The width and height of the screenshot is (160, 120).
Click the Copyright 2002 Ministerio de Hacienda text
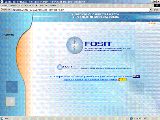pos(106,68)
